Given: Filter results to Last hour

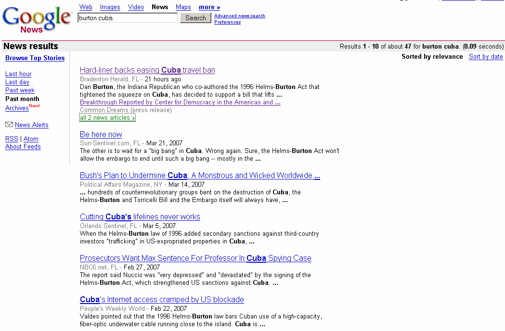Looking at the screenshot, I should (18, 74).
